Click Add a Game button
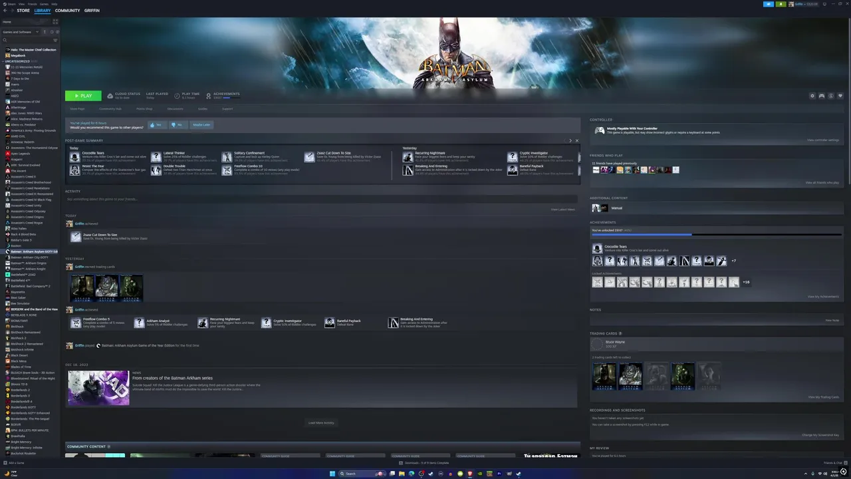This screenshot has height=479, width=851. (15, 462)
